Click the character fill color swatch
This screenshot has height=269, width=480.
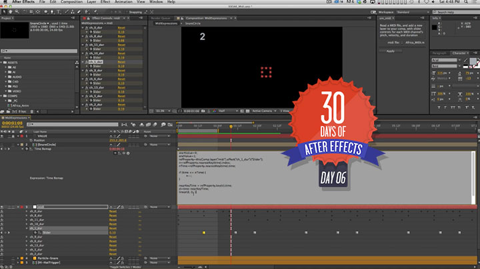(x=473, y=61)
